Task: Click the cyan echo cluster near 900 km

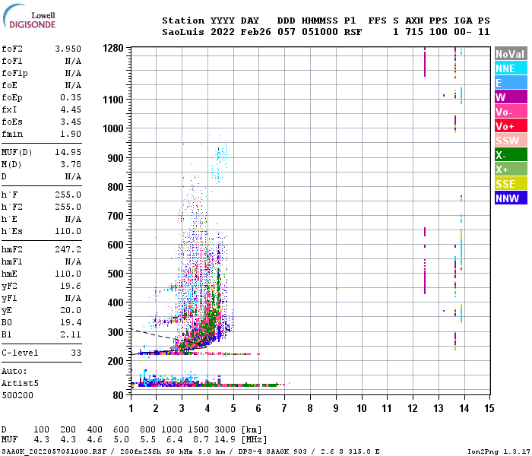Action: 219,160
